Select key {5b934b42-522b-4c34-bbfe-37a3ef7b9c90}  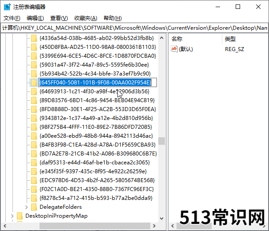[x=95, y=74]
